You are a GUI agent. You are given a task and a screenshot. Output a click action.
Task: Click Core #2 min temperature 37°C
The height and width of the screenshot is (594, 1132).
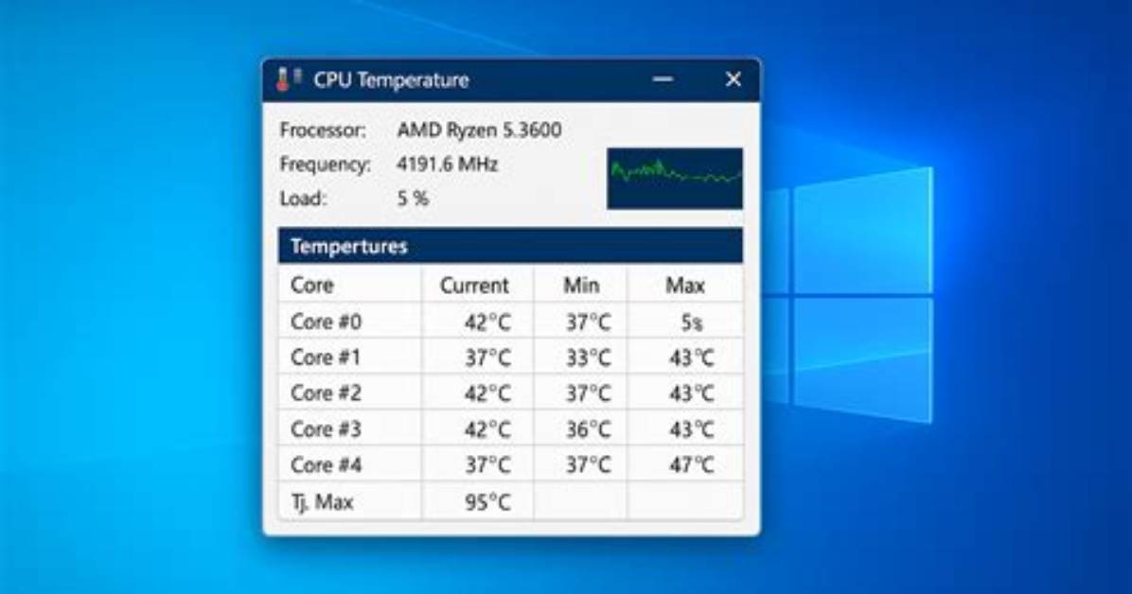(x=588, y=394)
